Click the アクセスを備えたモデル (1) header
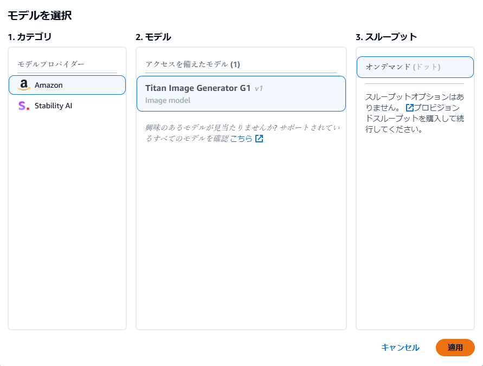 coord(192,64)
